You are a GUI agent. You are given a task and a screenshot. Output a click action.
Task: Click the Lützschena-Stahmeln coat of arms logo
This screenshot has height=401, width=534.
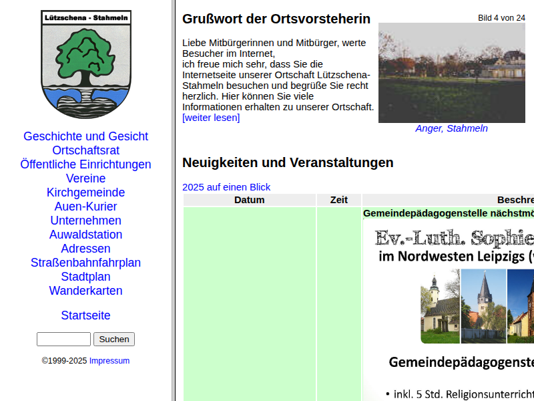tap(86, 64)
